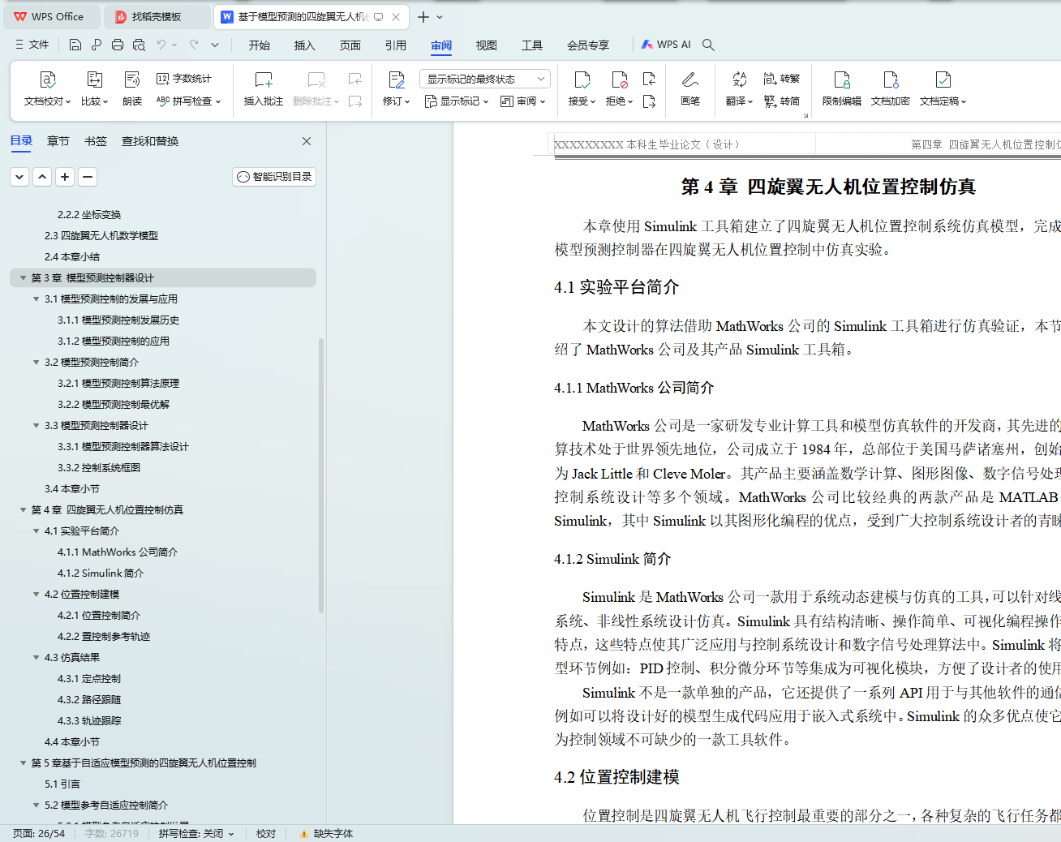Open 字数统计 word count
Image resolution: width=1061 pixels, height=842 pixels.
point(184,79)
